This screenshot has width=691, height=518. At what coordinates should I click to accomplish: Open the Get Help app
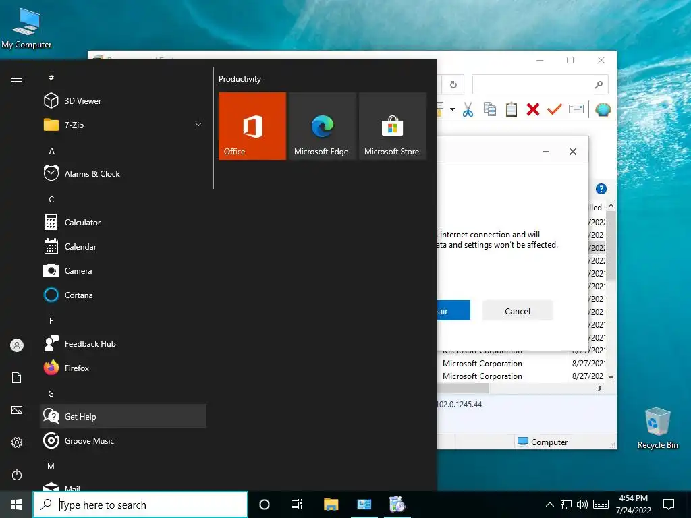tap(123, 416)
